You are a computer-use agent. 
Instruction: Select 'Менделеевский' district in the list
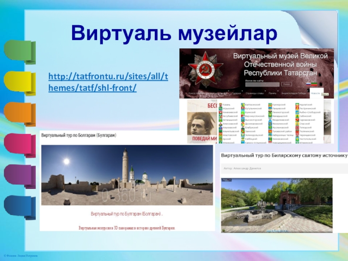pos(281,120)
